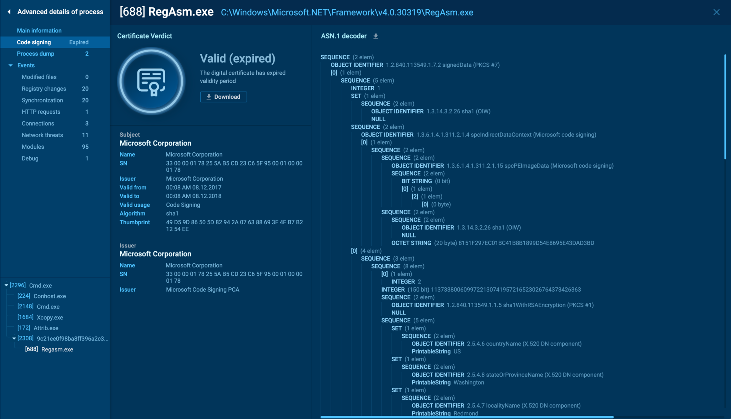Screen dimensions: 731x419
Task: Click the back arrow beside Advanced details
Action: click(9, 12)
